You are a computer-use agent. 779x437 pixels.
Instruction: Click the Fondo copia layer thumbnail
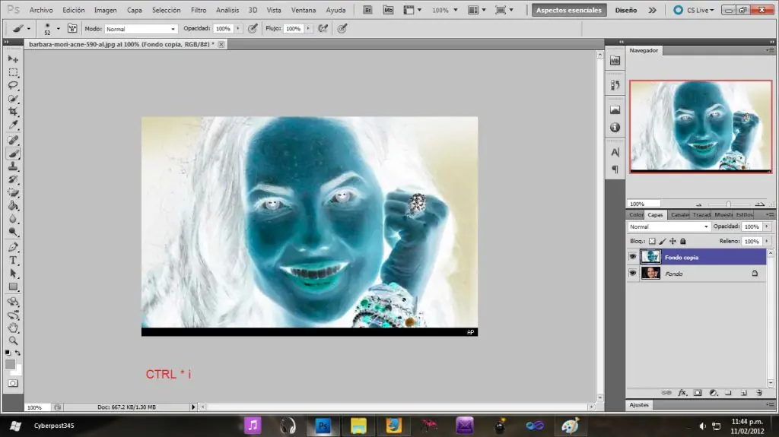pos(650,257)
